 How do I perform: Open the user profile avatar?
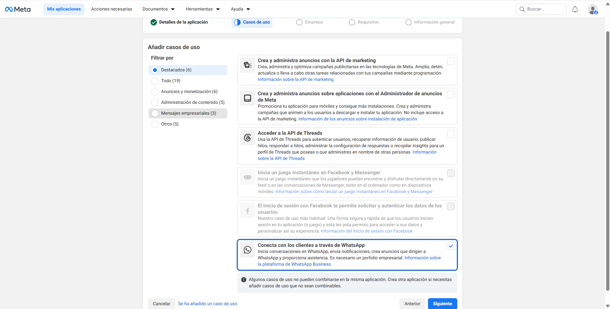click(593, 9)
